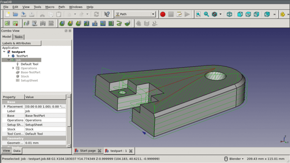Click the Post Process path export icon
Image resolution: width=290 pixels, height=163 pixels.
coord(15,23)
